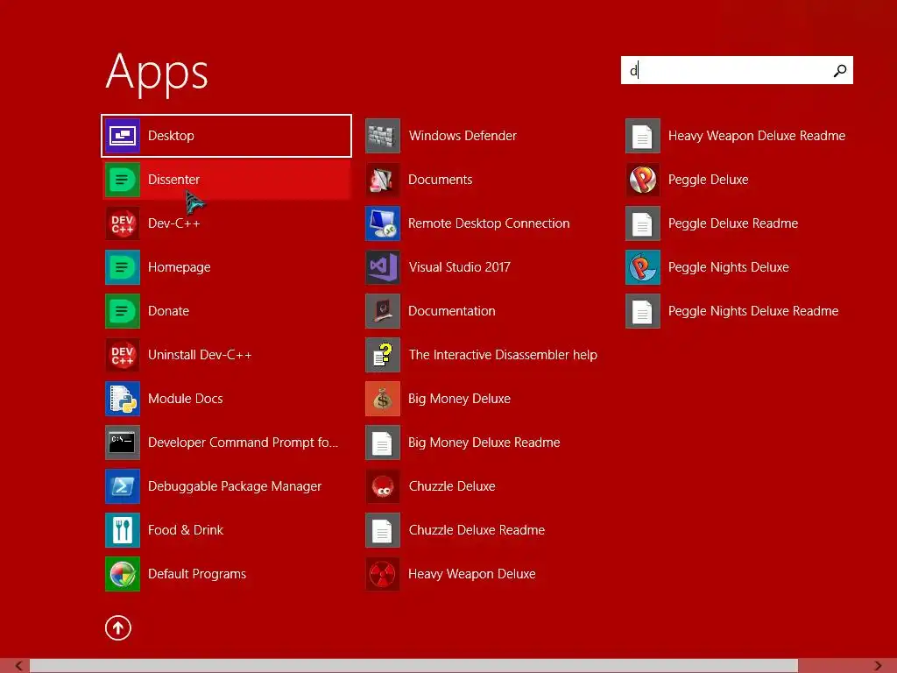
Task: Open Peggle Deluxe Readme document icon
Action: click(643, 223)
